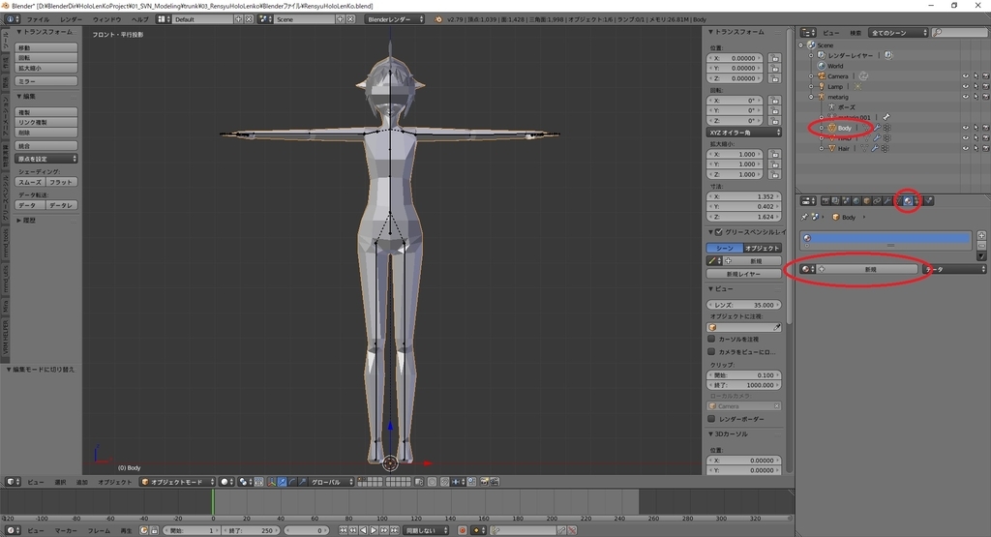Click the lock icon beside X location
This screenshot has height=537, width=991.
pyautogui.click(x=775, y=57)
